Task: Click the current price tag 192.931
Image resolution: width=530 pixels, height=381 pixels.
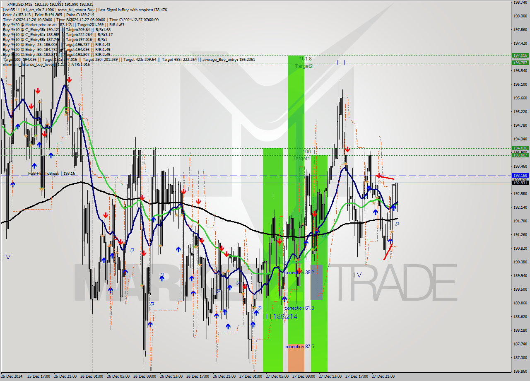Action: coord(520,183)
